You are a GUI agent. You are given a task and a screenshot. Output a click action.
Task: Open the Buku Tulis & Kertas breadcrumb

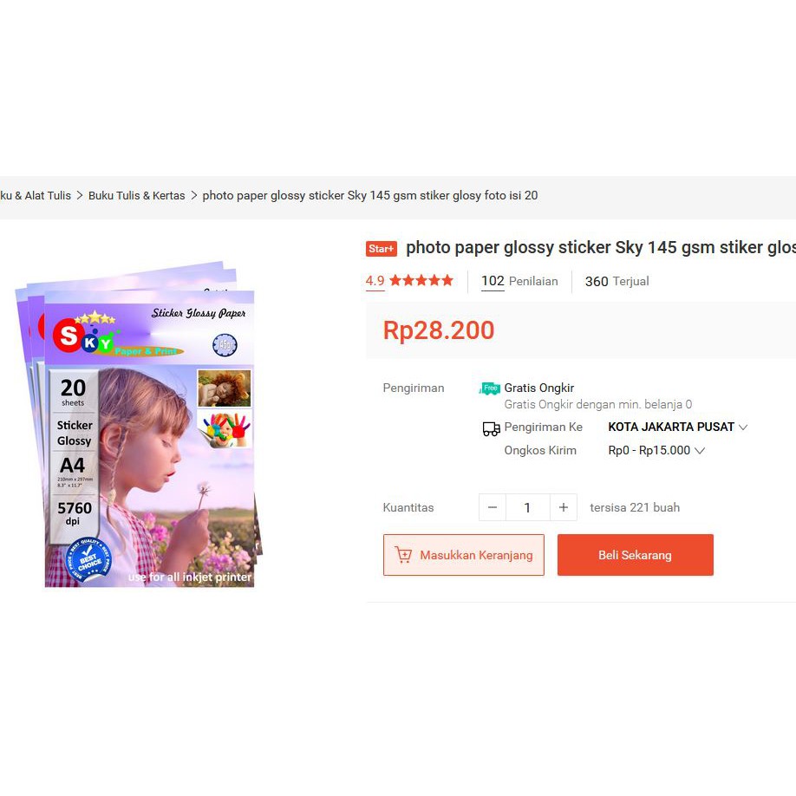[x=136, y=195]
